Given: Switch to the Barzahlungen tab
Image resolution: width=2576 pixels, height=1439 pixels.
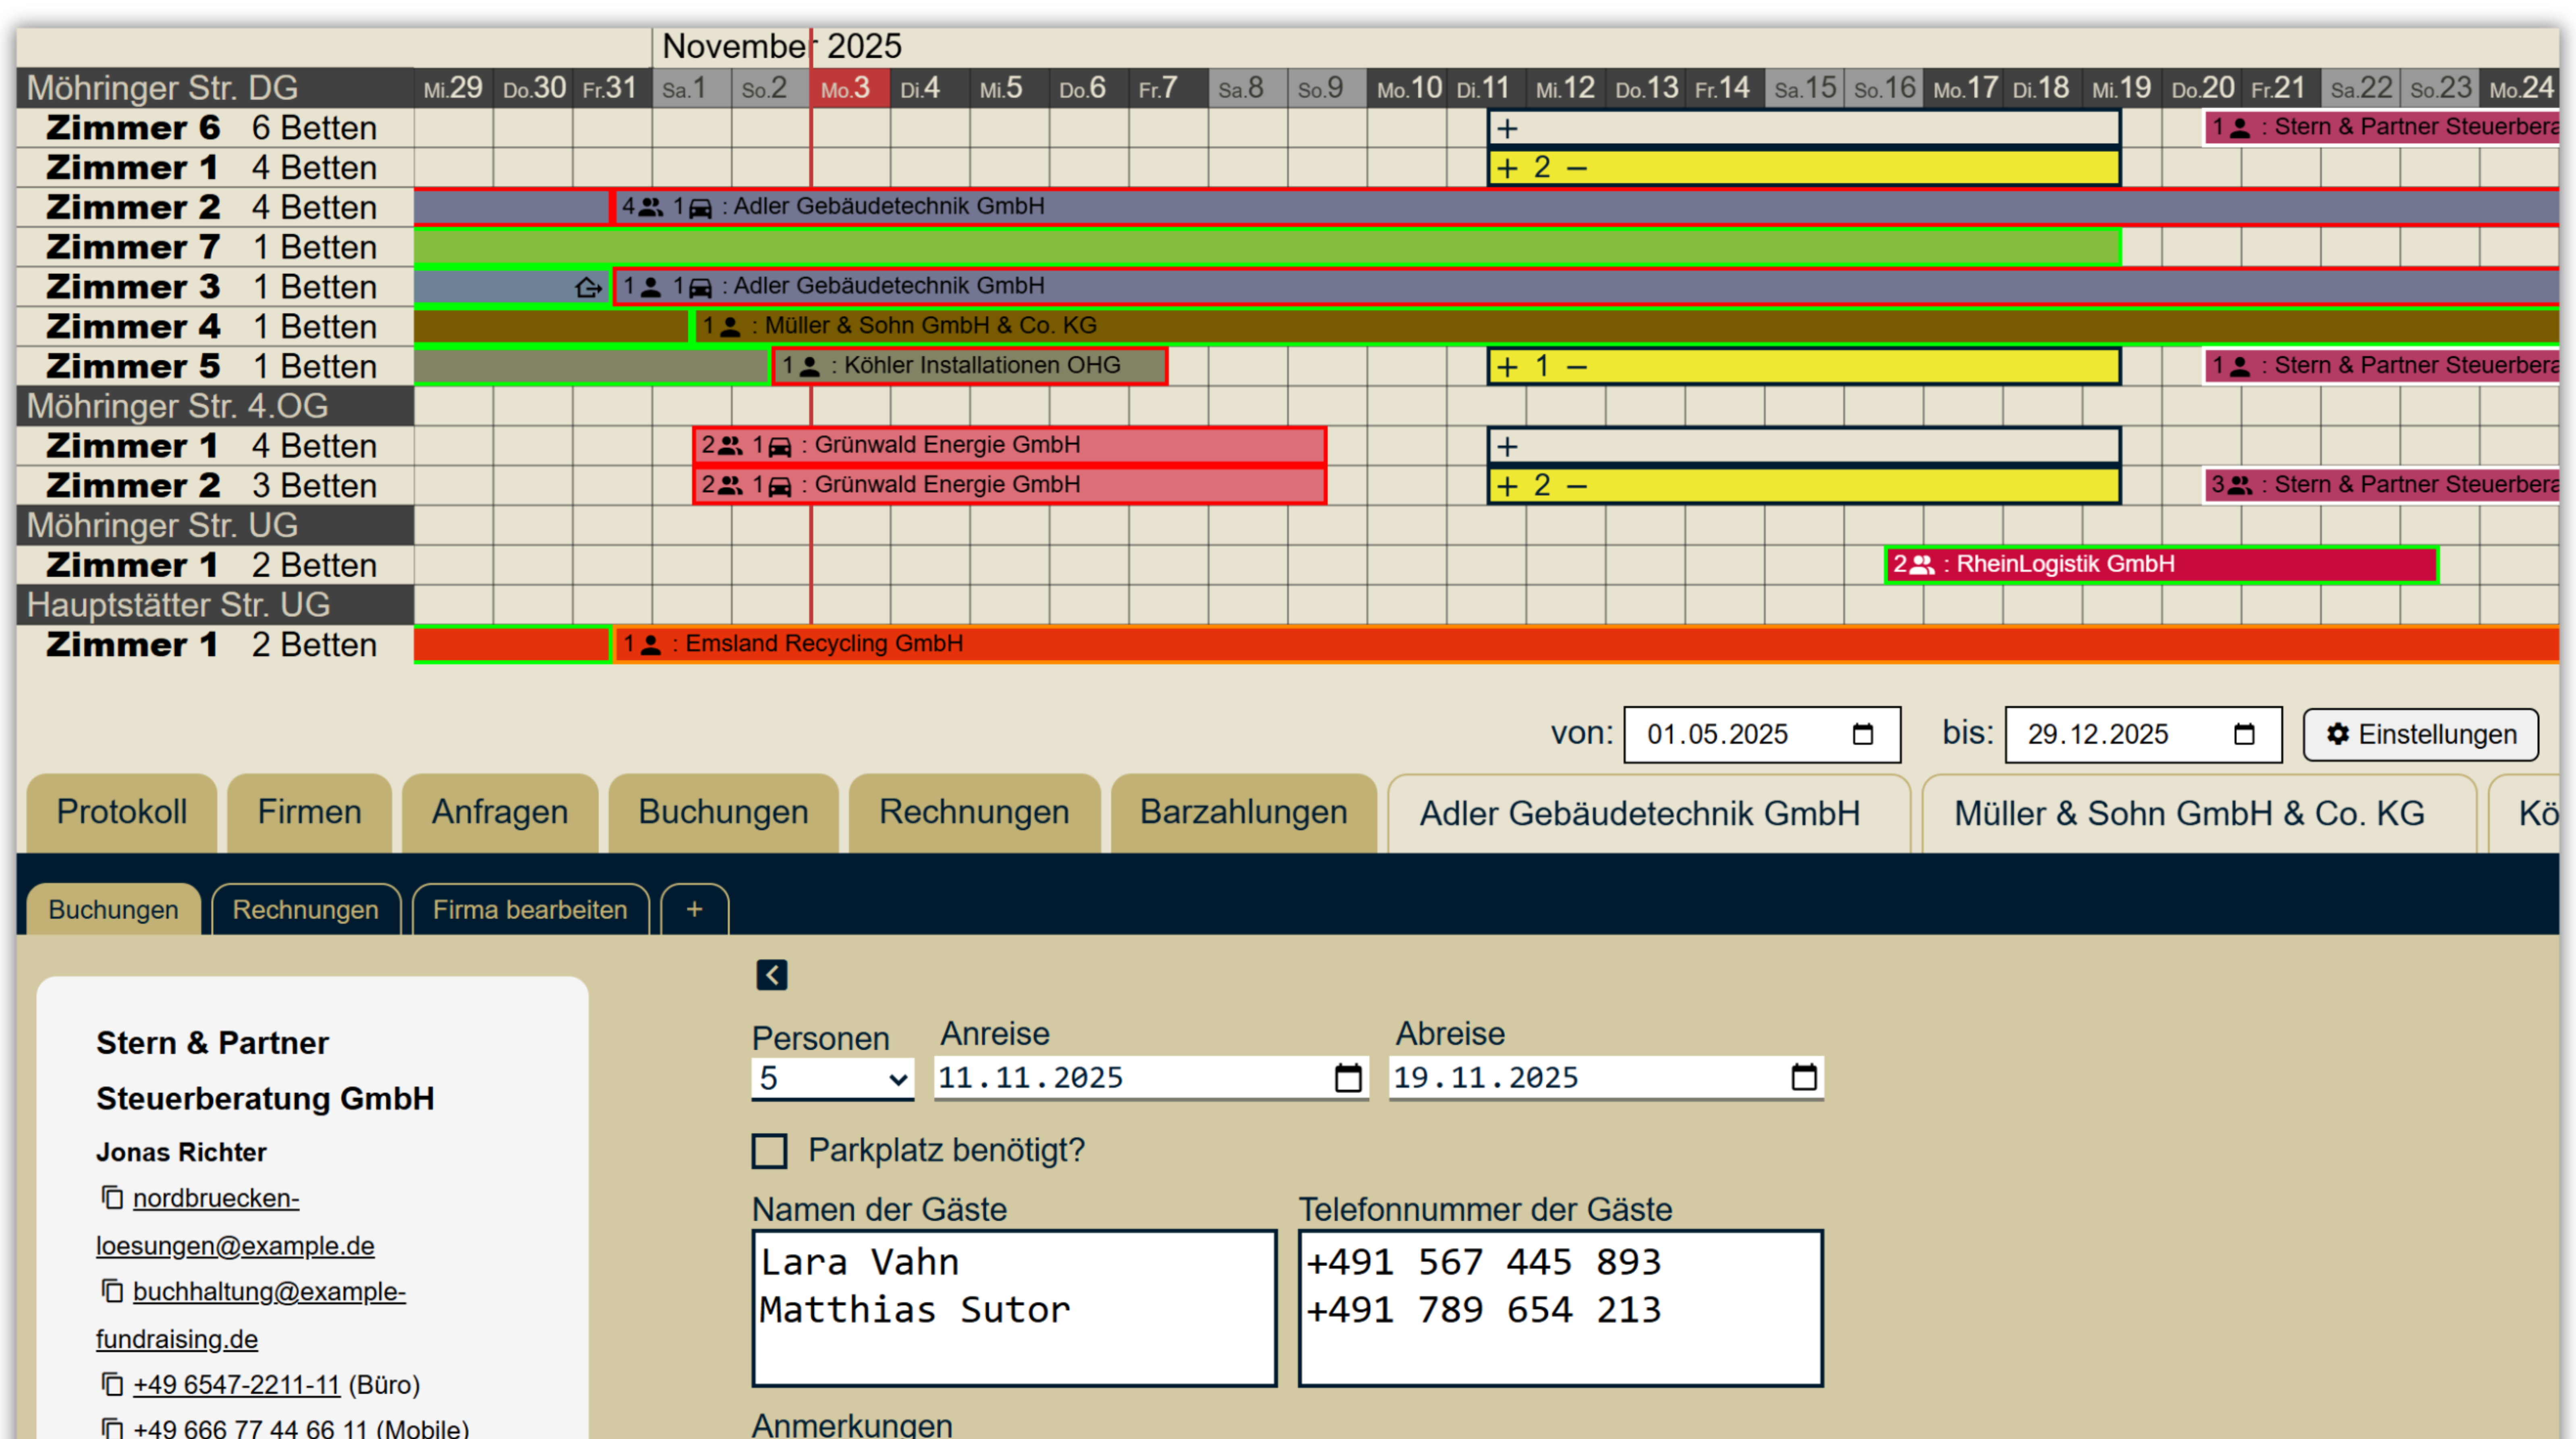Looking at the screenshot, I should coord(1243,812).
